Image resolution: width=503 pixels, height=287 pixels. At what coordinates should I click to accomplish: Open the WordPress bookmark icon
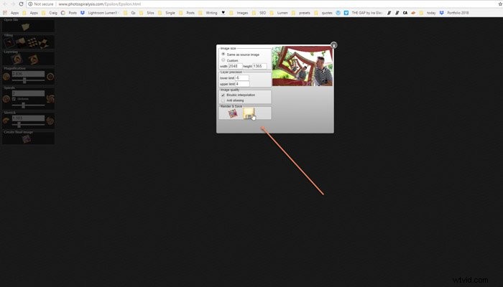point(338,13)
